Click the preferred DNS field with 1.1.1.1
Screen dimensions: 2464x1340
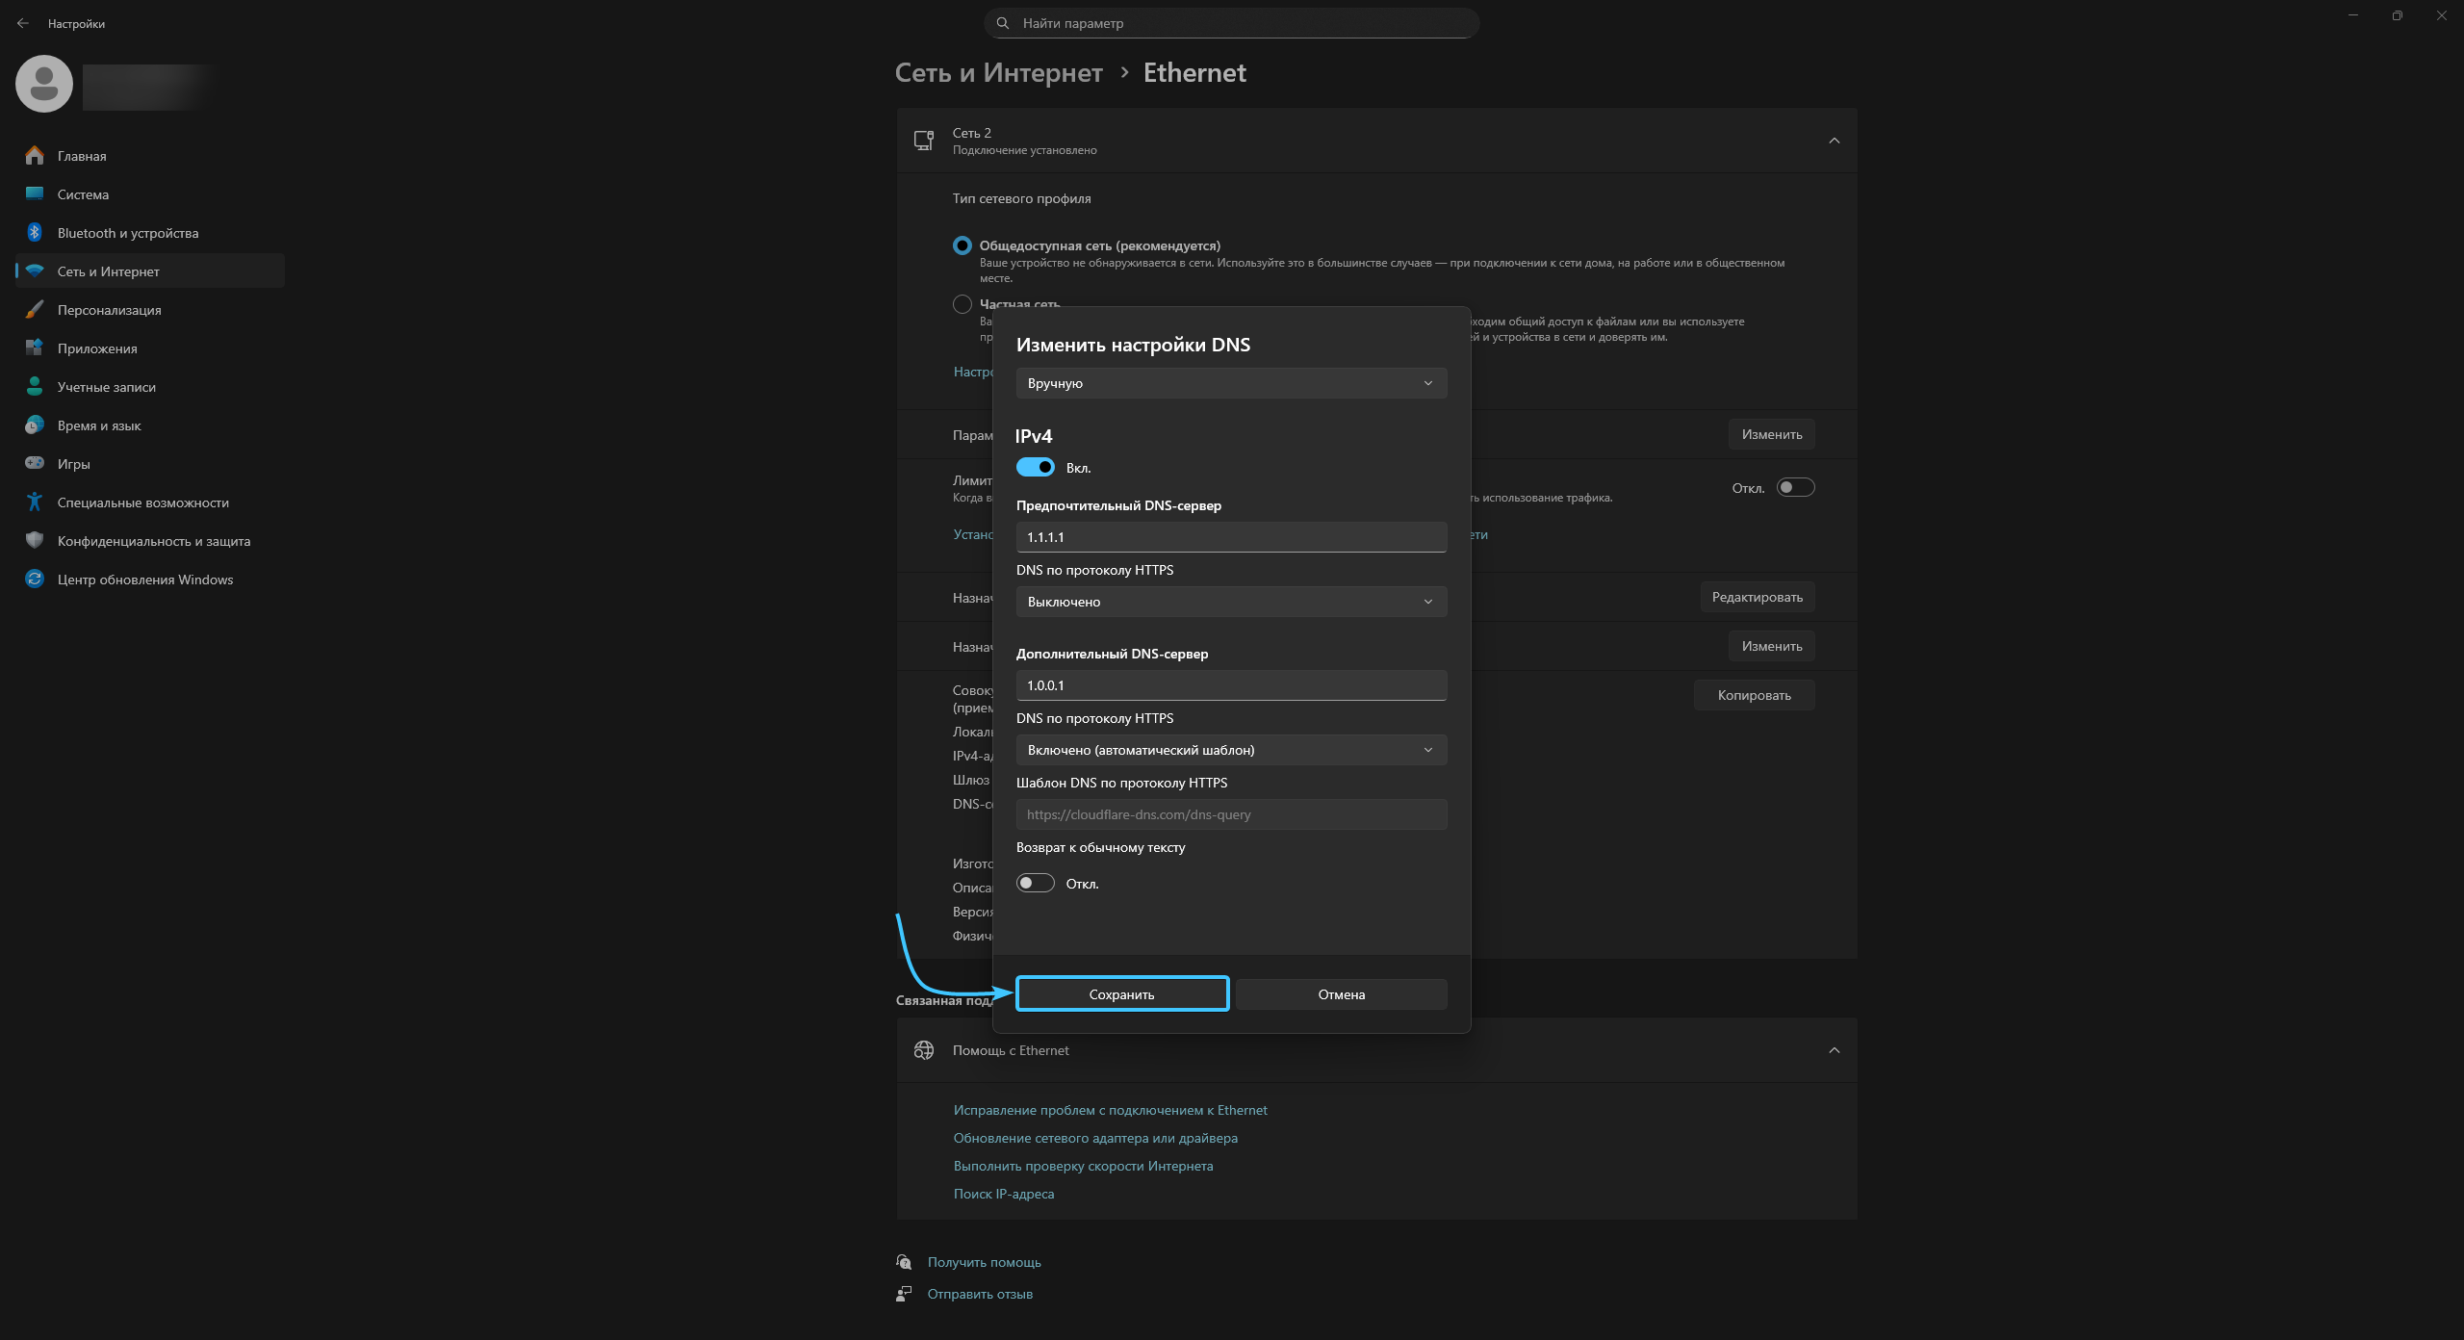click(1231, 537)
